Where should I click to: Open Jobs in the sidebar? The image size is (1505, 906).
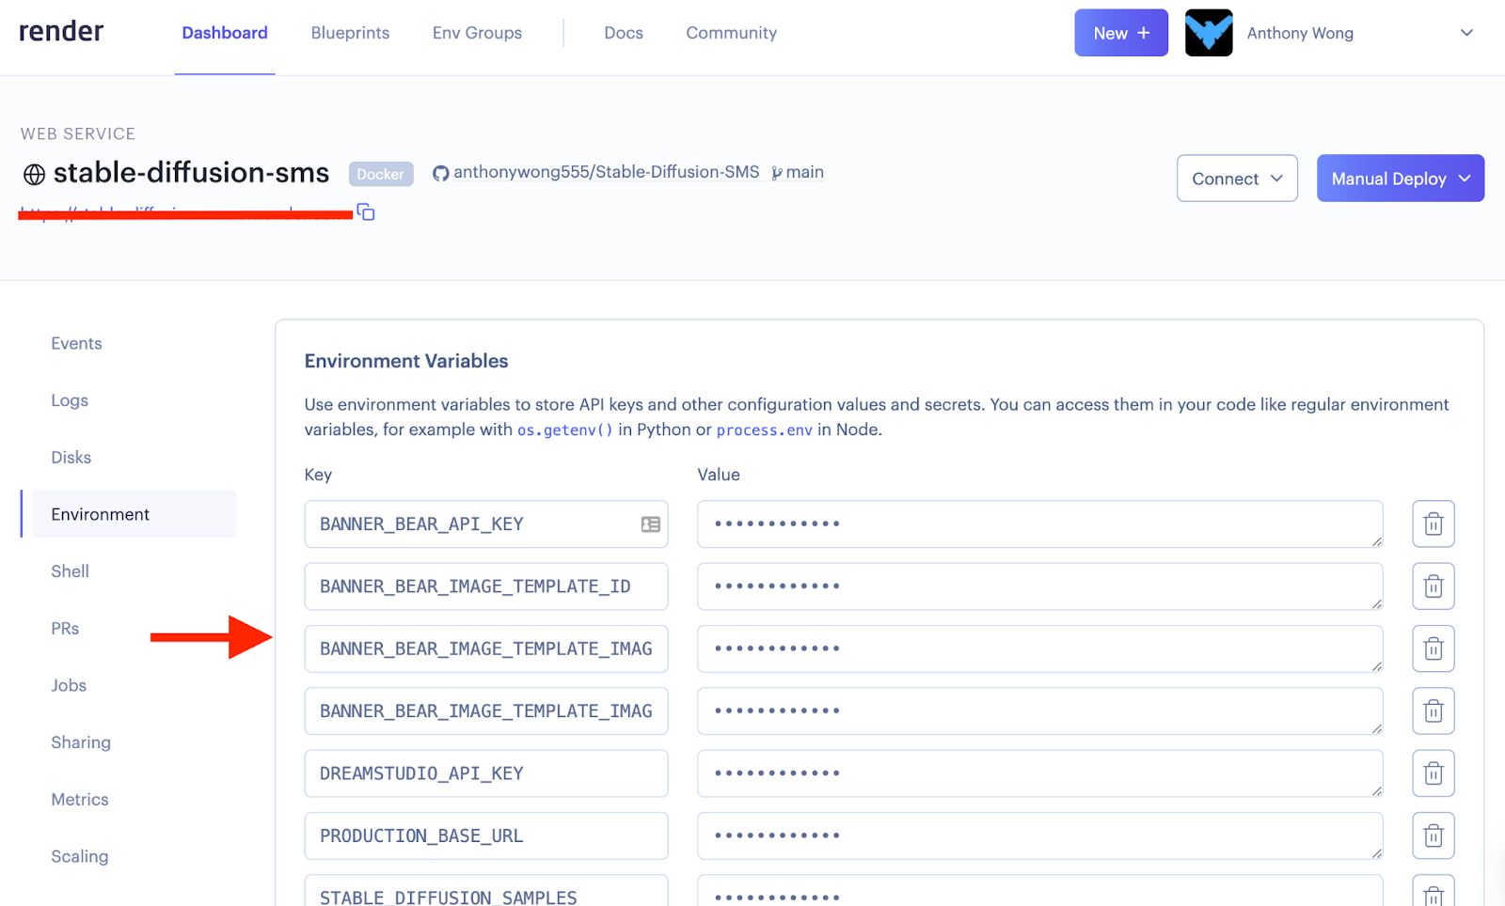tap(69, 685)
